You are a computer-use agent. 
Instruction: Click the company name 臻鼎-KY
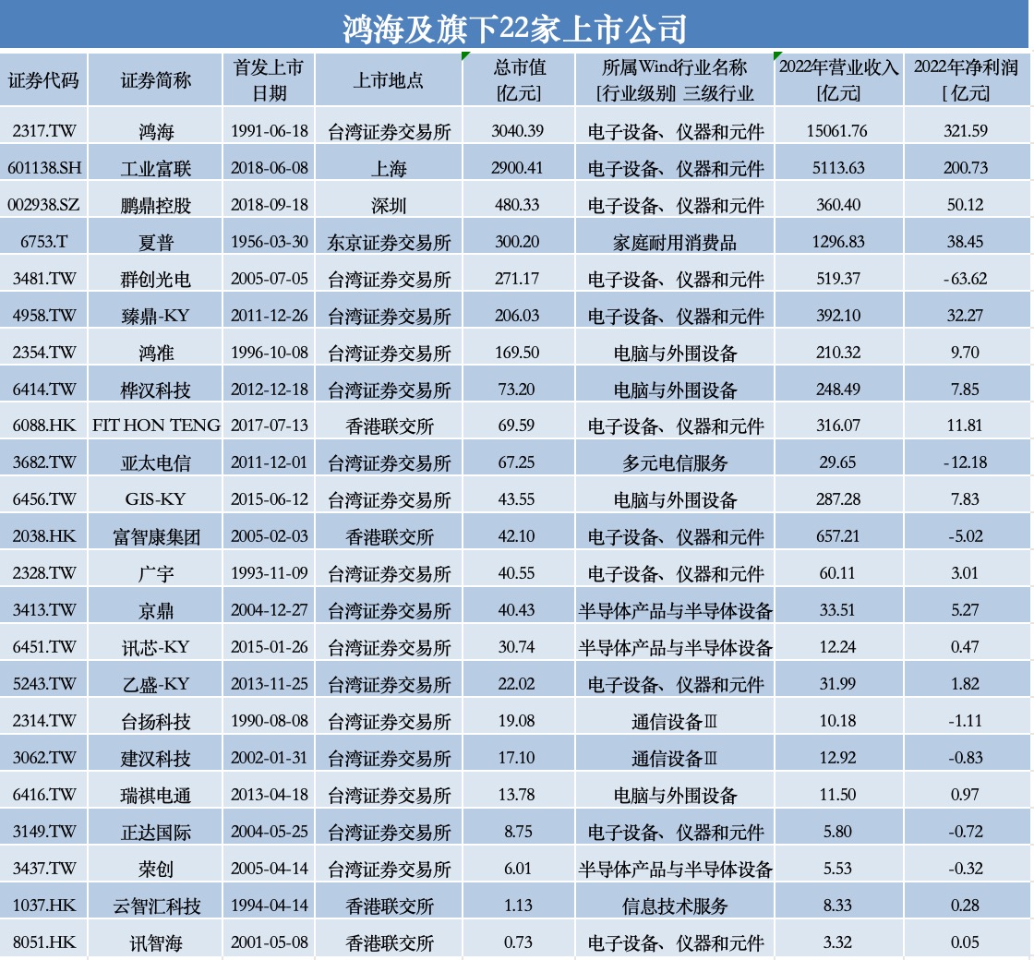[x=156, y=317]
